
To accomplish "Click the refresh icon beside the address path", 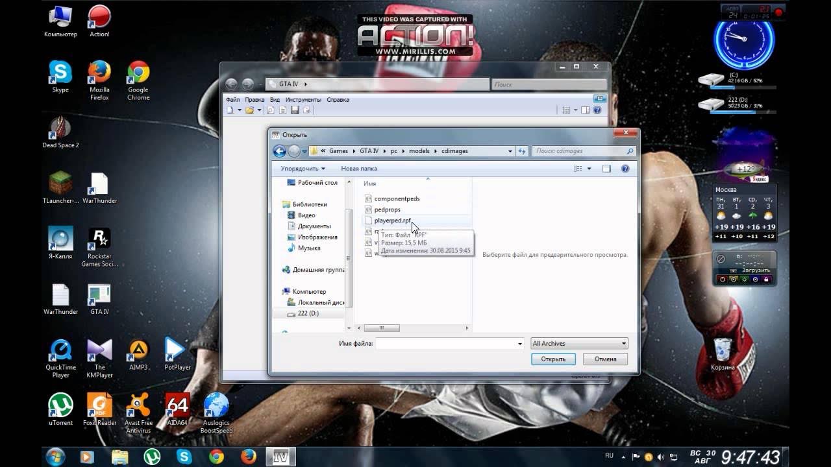I will pos(522,151).
